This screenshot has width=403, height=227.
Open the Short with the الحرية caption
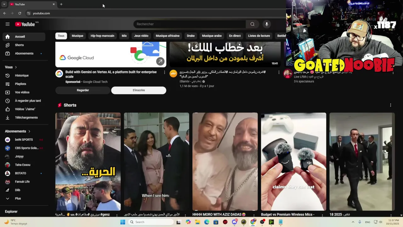click(x=88, y=161)
